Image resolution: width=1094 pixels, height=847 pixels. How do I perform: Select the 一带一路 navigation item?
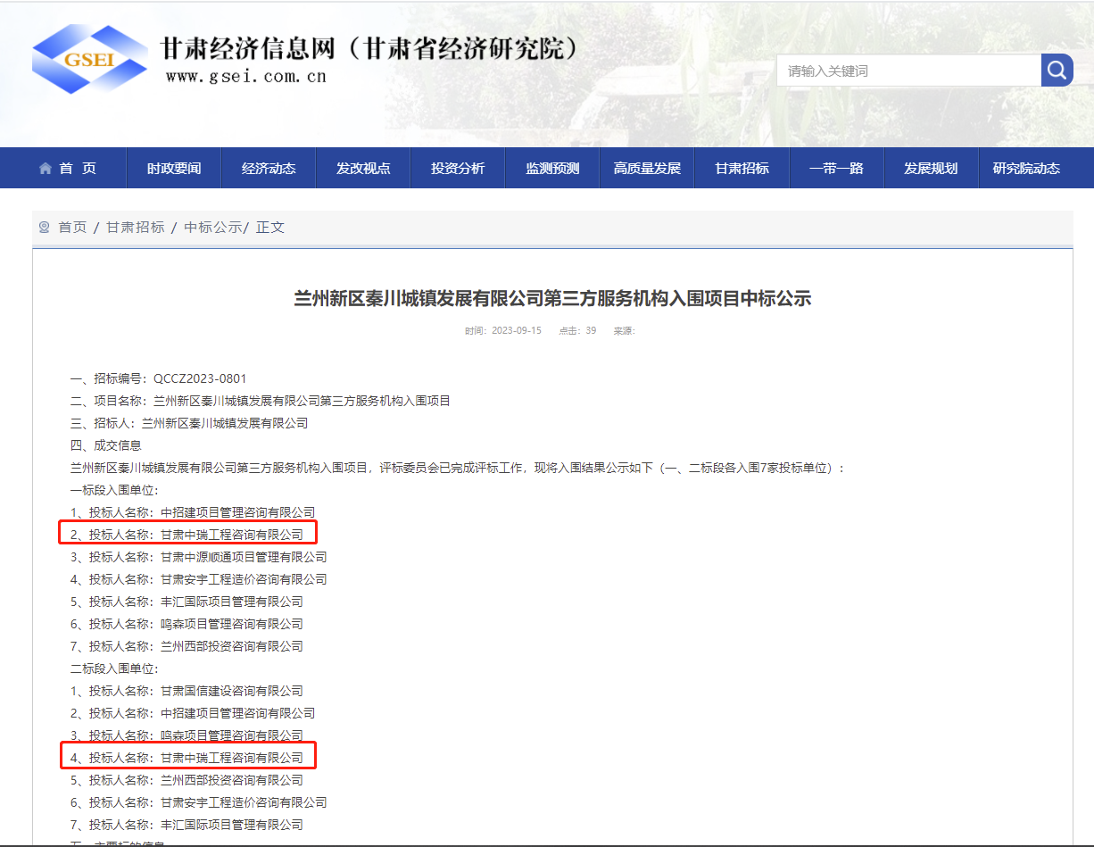pos(836,168)
